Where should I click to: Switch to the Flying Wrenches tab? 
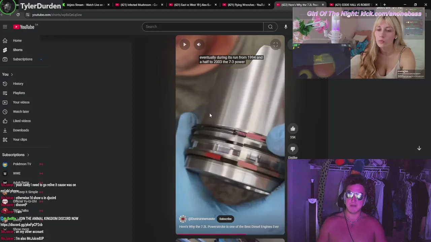click(x=246, y=5)
